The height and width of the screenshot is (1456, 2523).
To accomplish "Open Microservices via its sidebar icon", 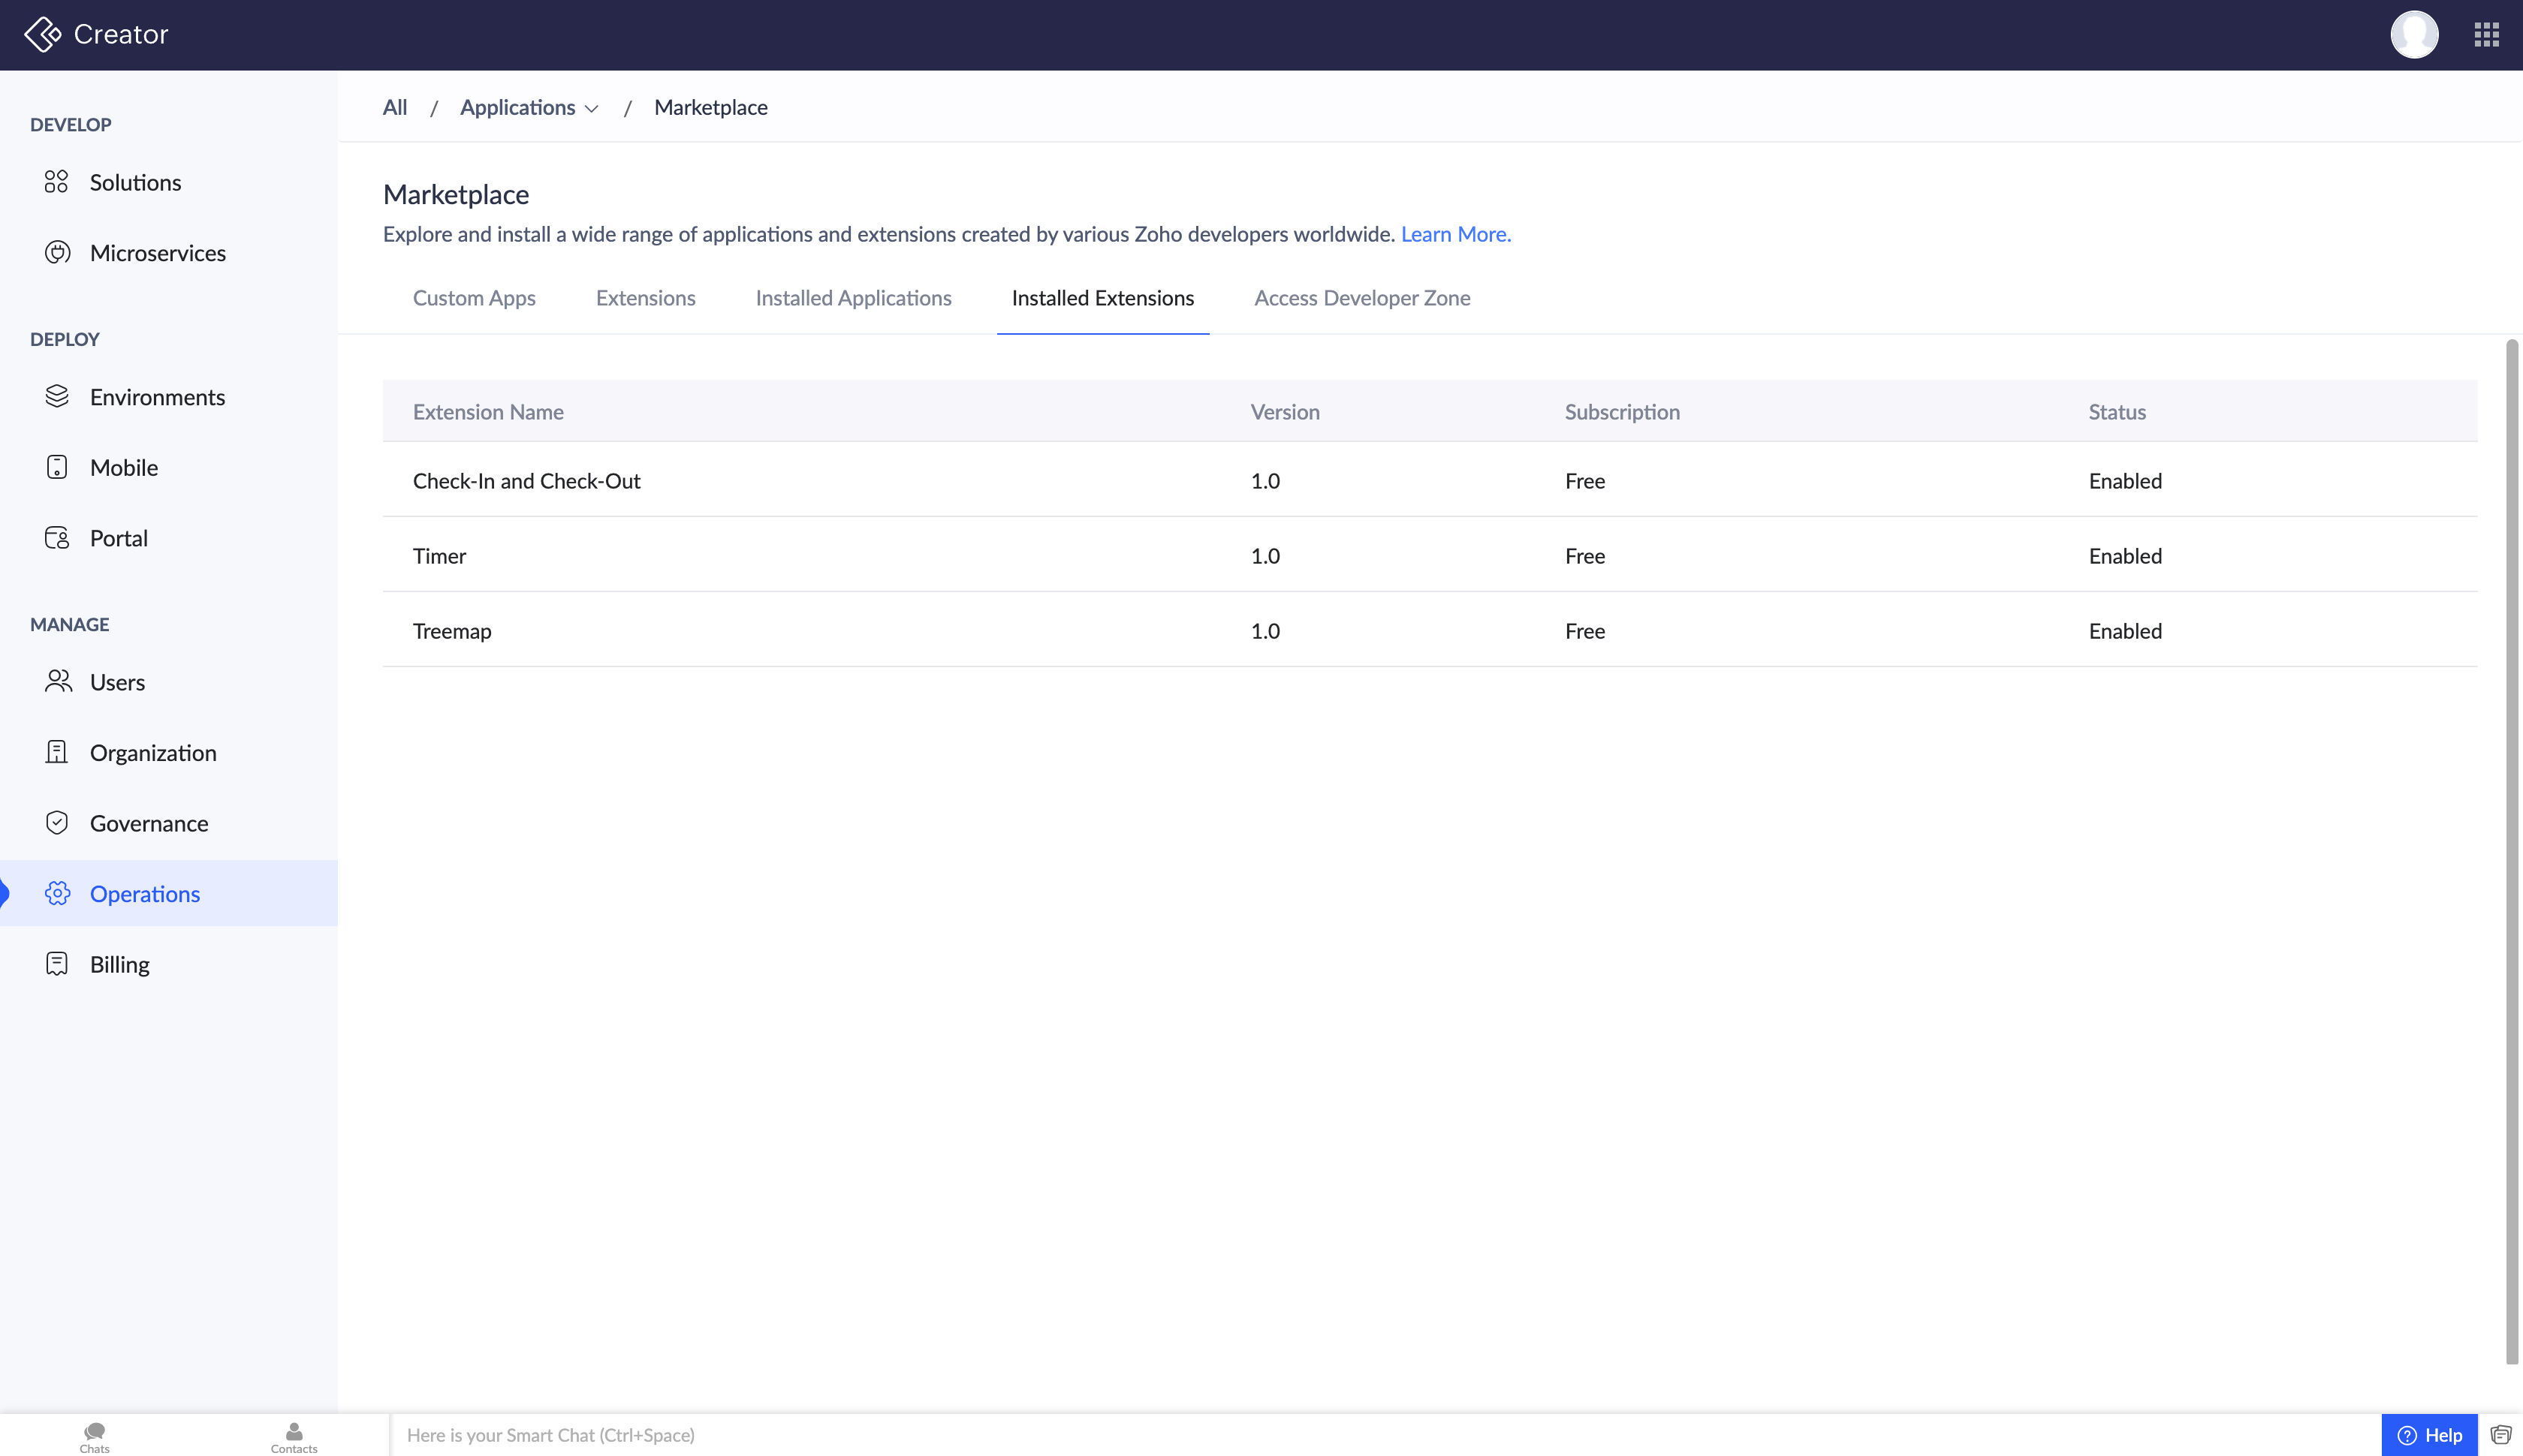I will click(57, 253).
